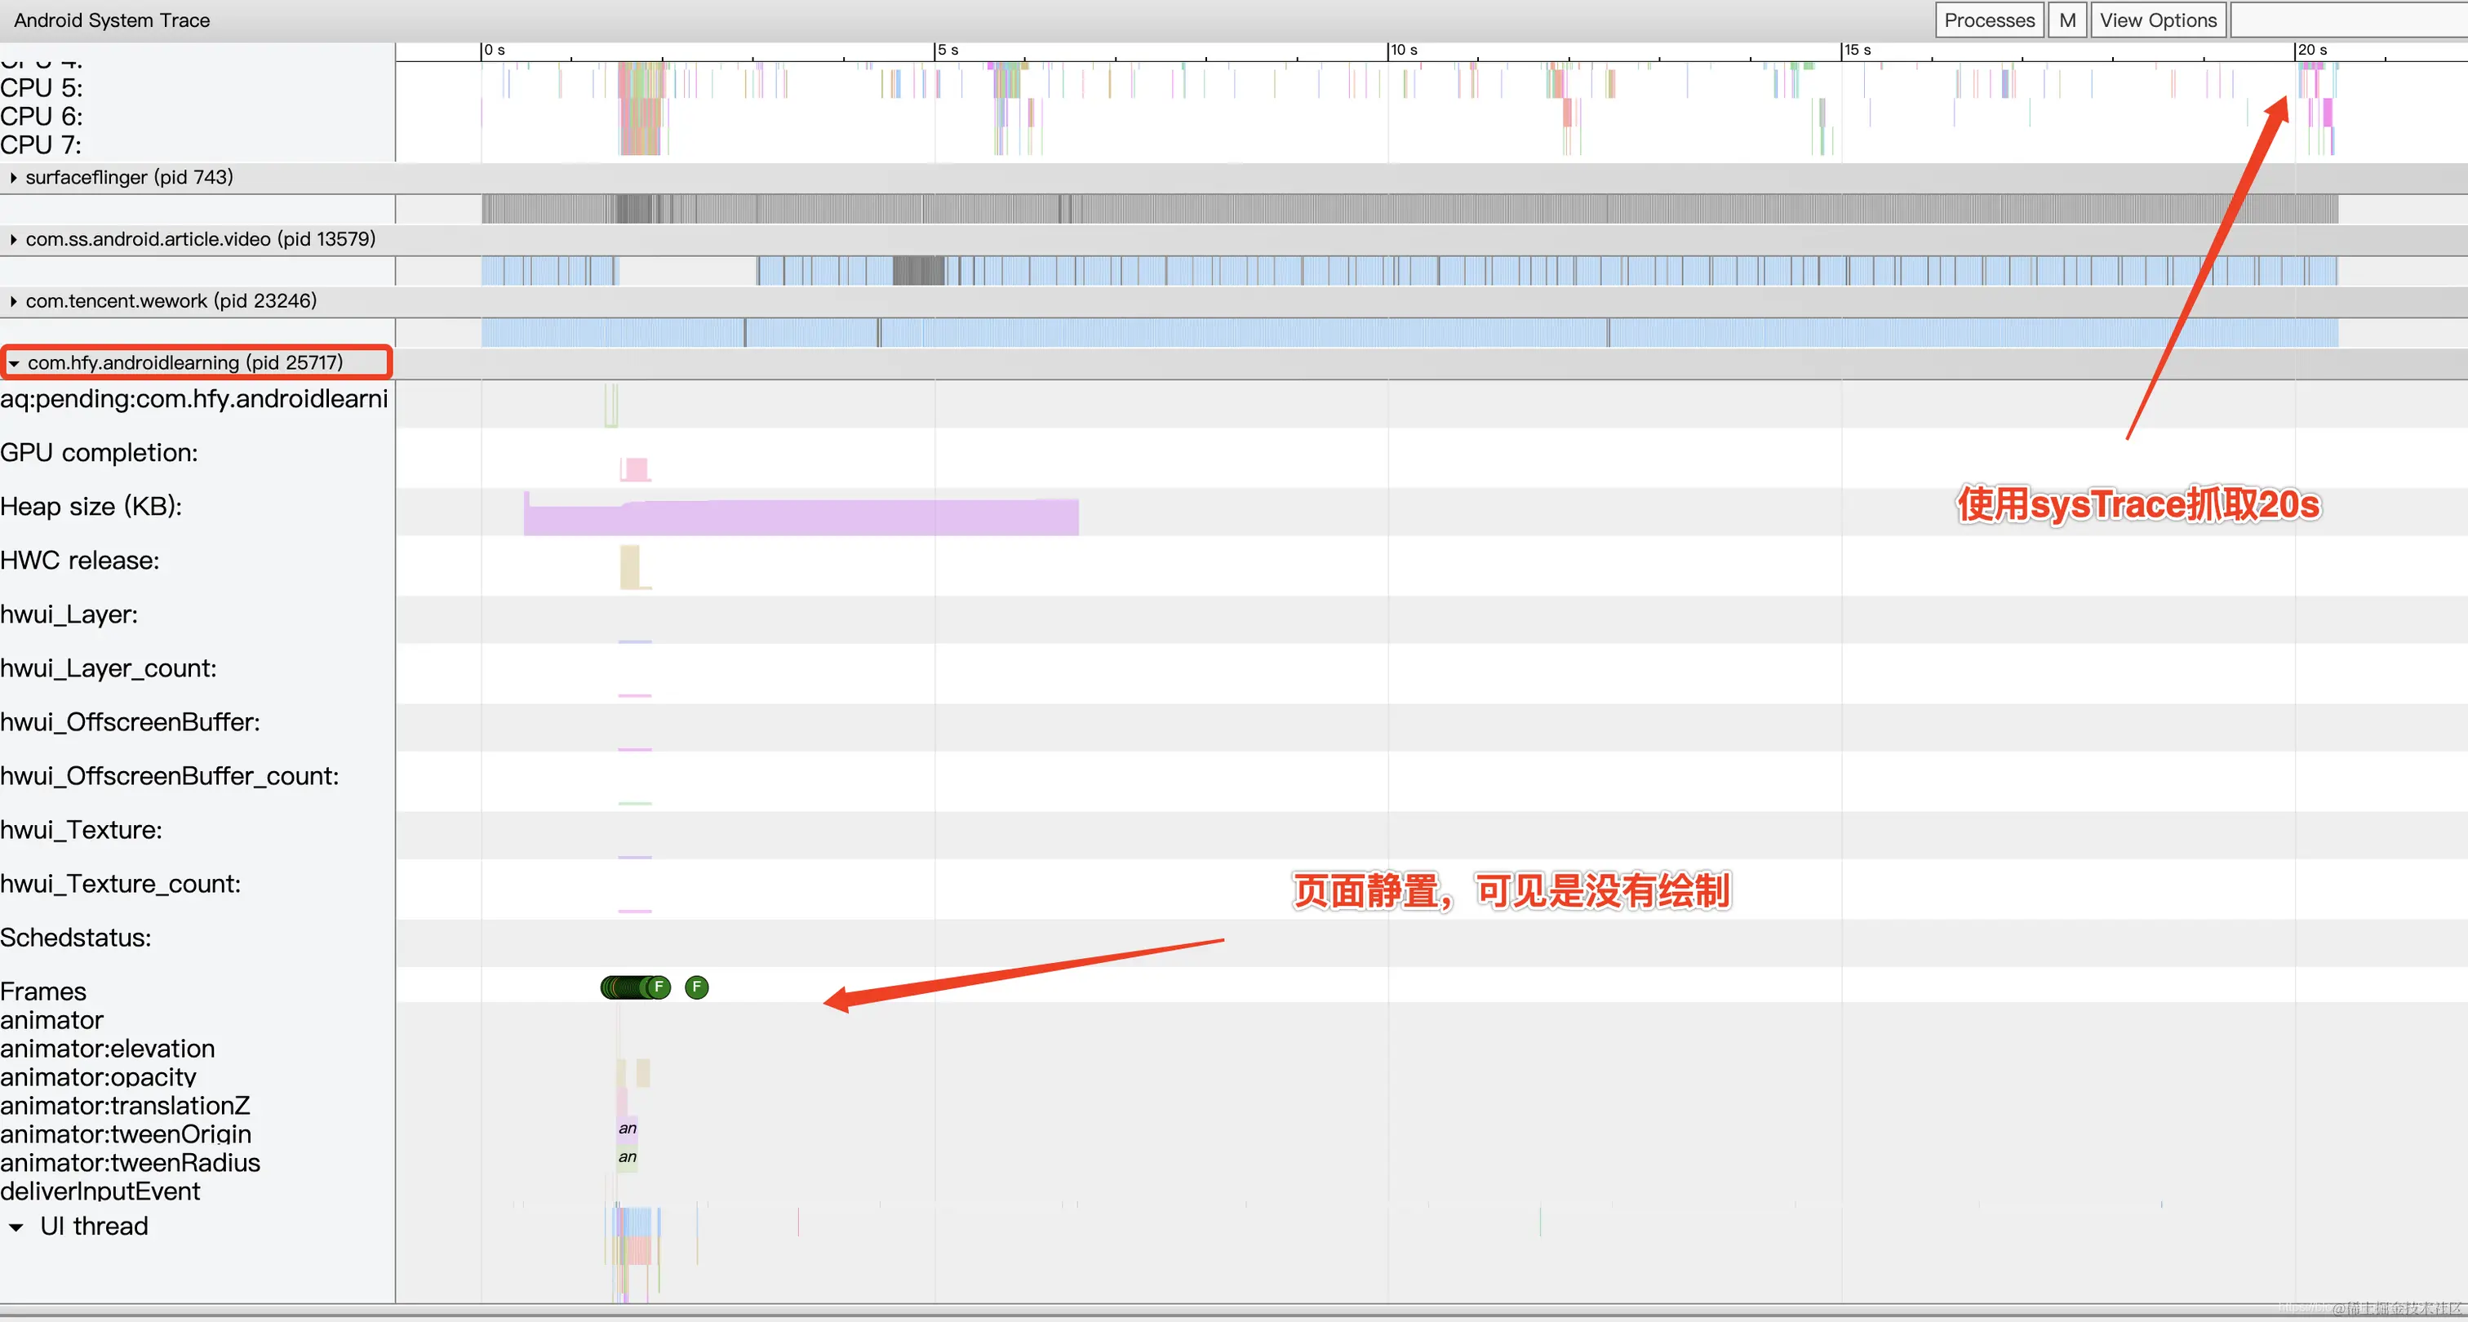The image size is (2468, 1322).
Task: Expand the com.ss.android.article.video process row
Action: [x=13, y=238]
